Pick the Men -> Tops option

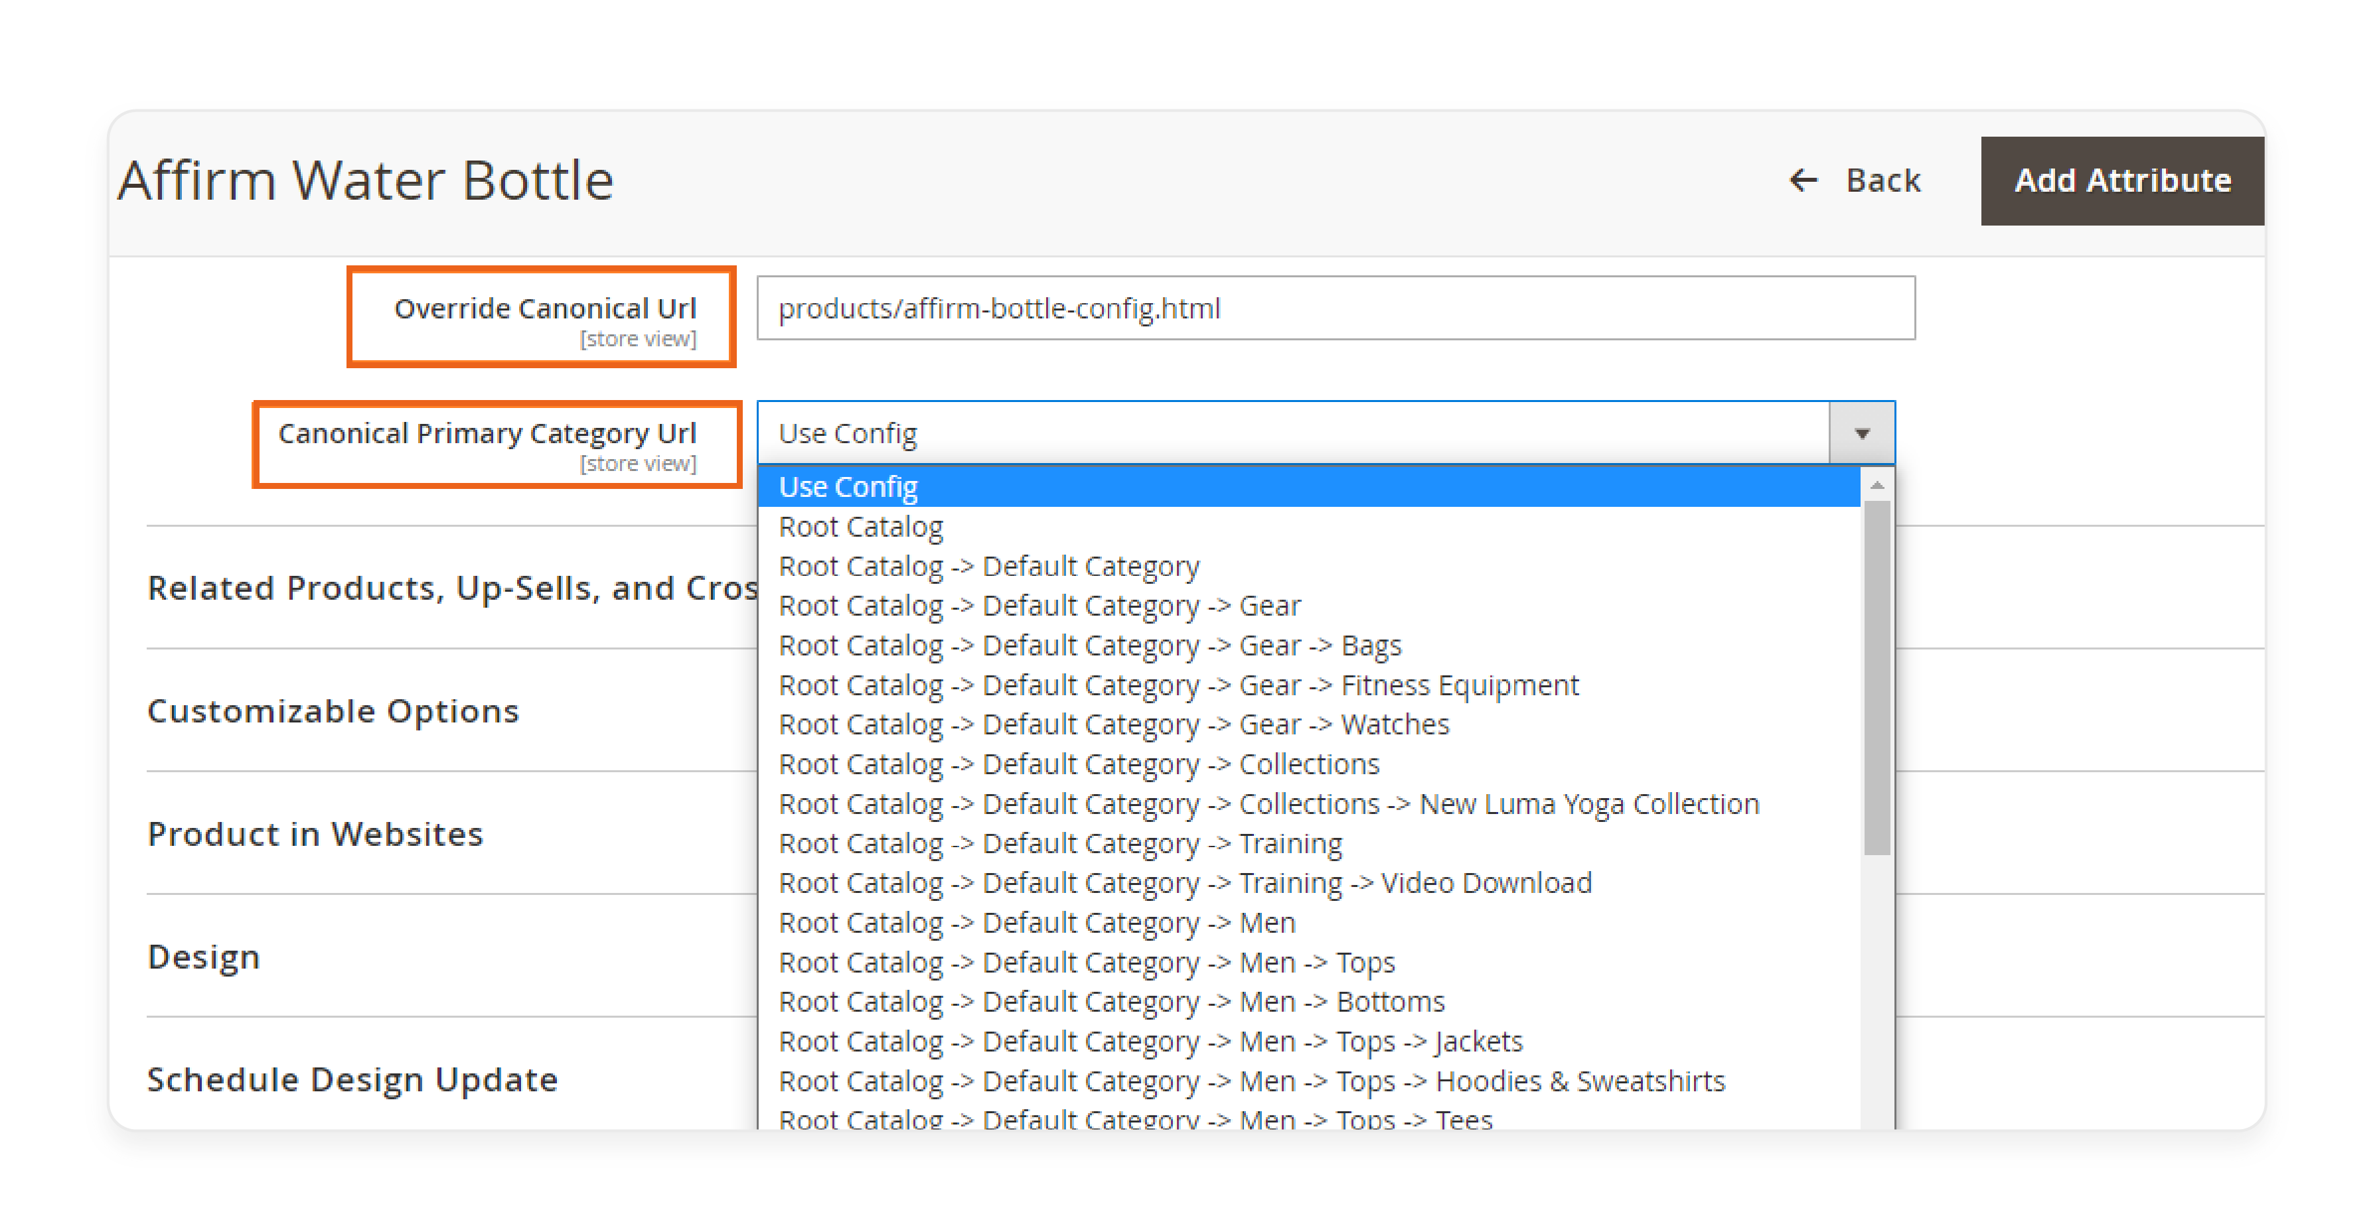1308,963
